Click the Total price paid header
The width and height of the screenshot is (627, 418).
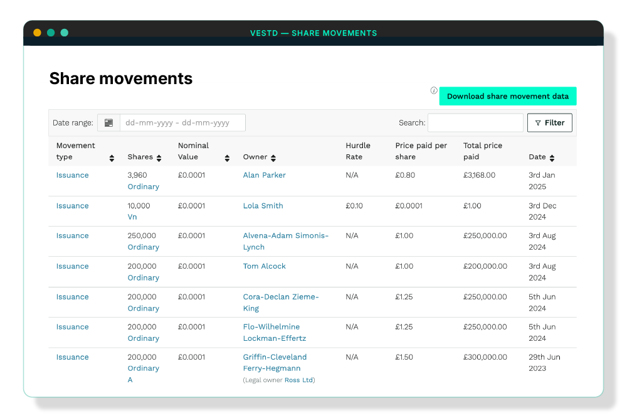tap(483, 151)
